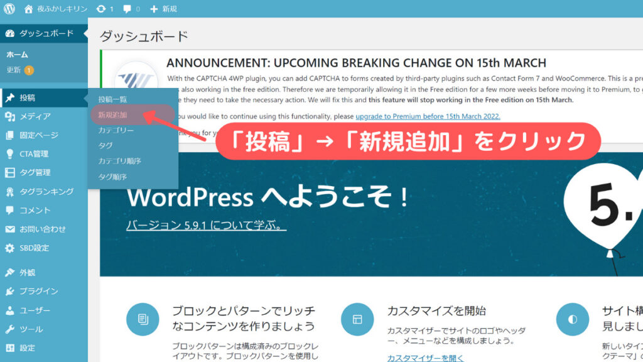Select タグ順序 in the 投稿 submenu
The height and width of the screenshot is (362, 643).
112,177
